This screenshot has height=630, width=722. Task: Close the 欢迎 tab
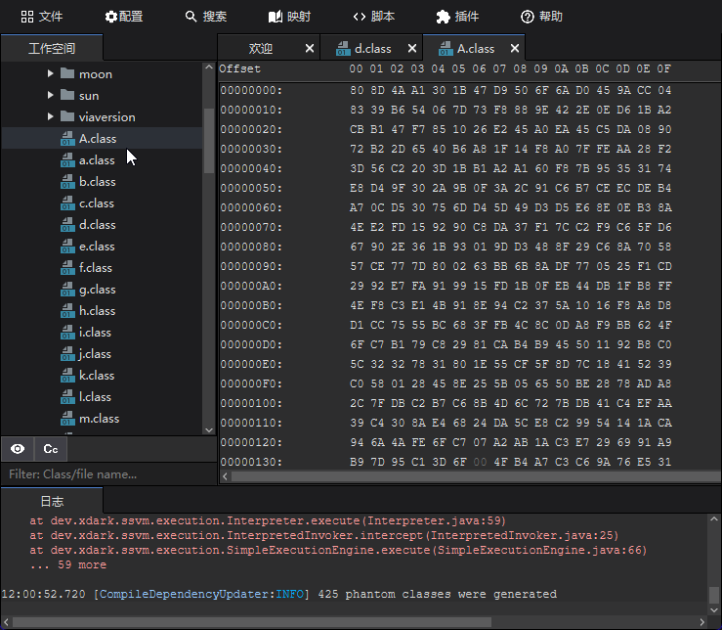click(310, 48)
